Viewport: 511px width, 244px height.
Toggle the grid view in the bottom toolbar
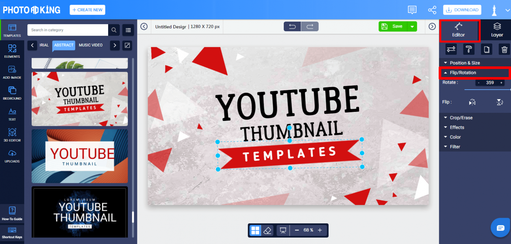(255, 230)
